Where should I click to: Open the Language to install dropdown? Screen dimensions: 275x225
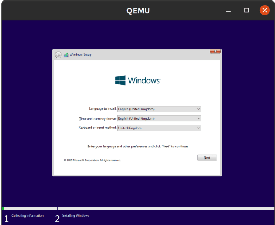[159, 109]
